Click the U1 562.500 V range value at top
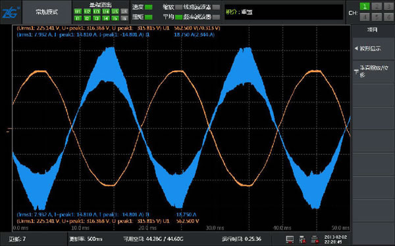The height and width of the screenshot is (246, 395). click(x=197, y=28)
